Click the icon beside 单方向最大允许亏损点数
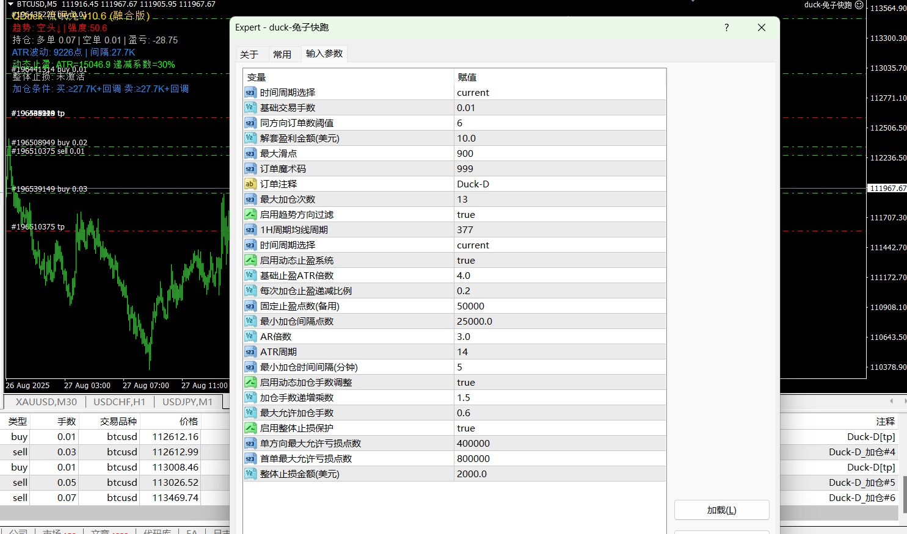Viewport: 907px width, 534px height. tap(250, 443)
